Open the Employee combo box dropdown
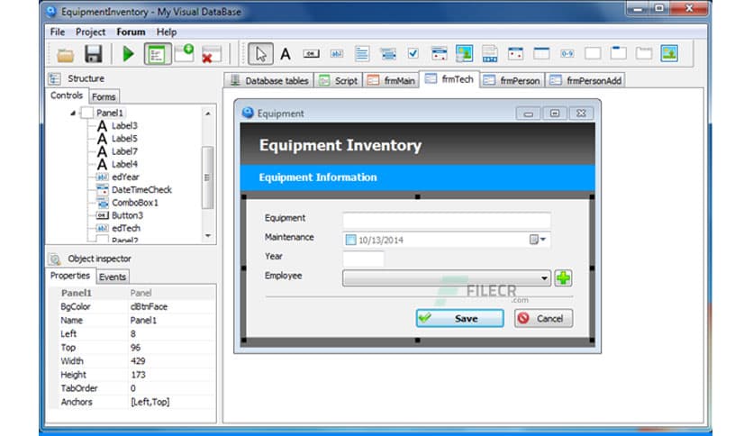 pyautogui.click(x=545, y=279)
